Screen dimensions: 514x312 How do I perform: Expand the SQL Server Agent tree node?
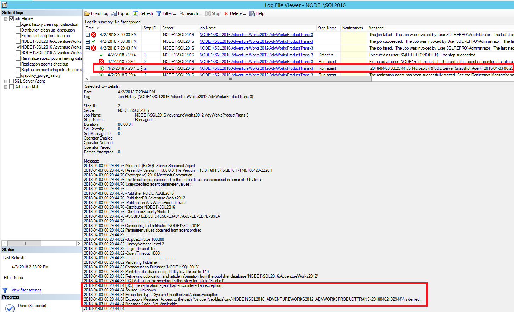tap(6, 81)
